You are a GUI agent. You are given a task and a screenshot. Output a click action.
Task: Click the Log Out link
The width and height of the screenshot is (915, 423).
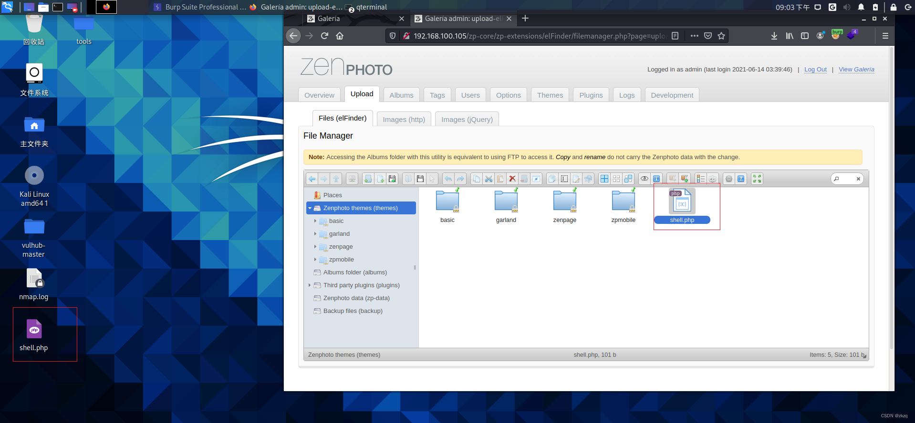tap(815, 70)
